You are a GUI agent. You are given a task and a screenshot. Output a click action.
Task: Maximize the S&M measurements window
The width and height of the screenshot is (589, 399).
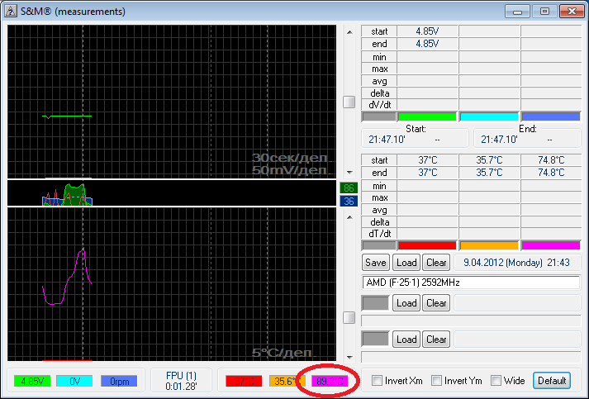coord(544,12)
